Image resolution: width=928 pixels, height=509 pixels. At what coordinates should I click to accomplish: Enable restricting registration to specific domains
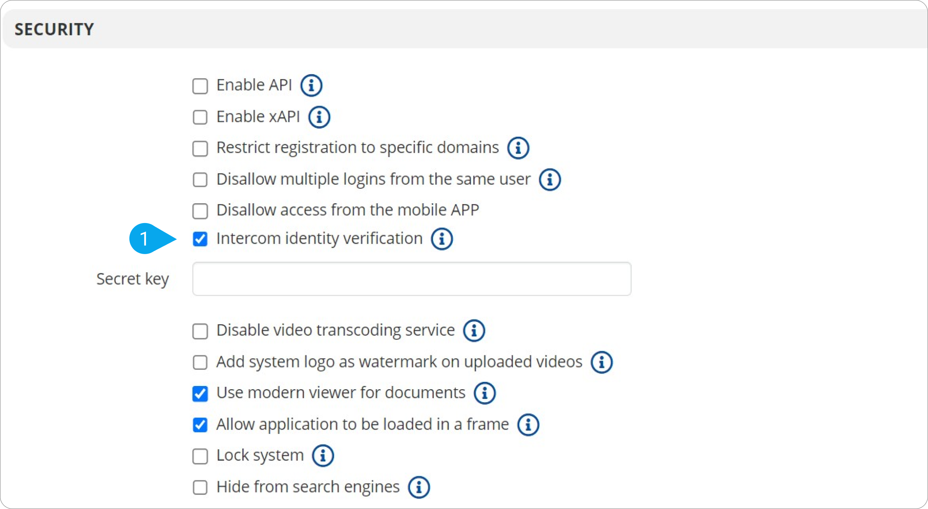[x=200, y=148]
